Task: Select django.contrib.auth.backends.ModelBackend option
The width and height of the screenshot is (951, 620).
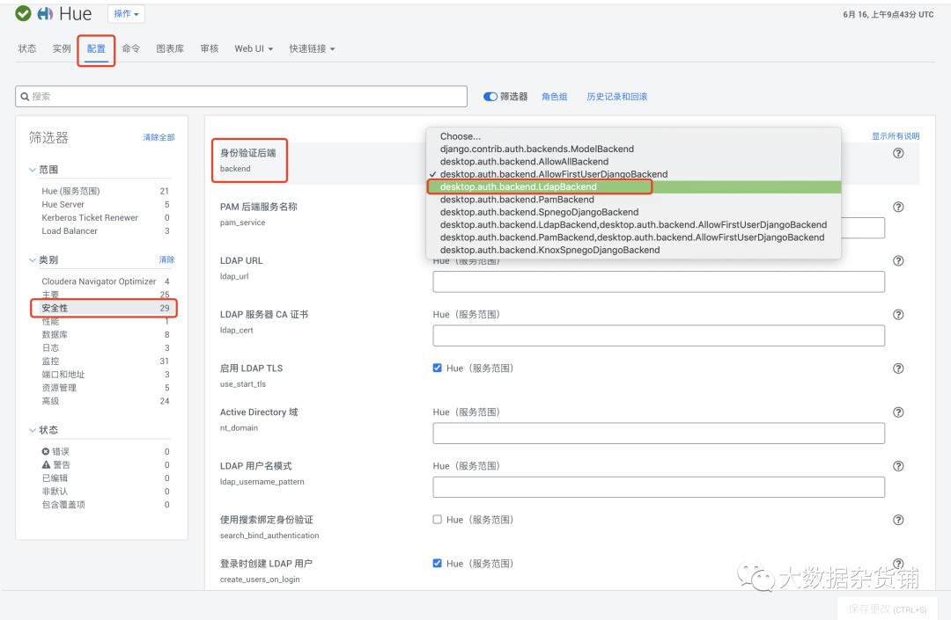Action: [633, 149]
